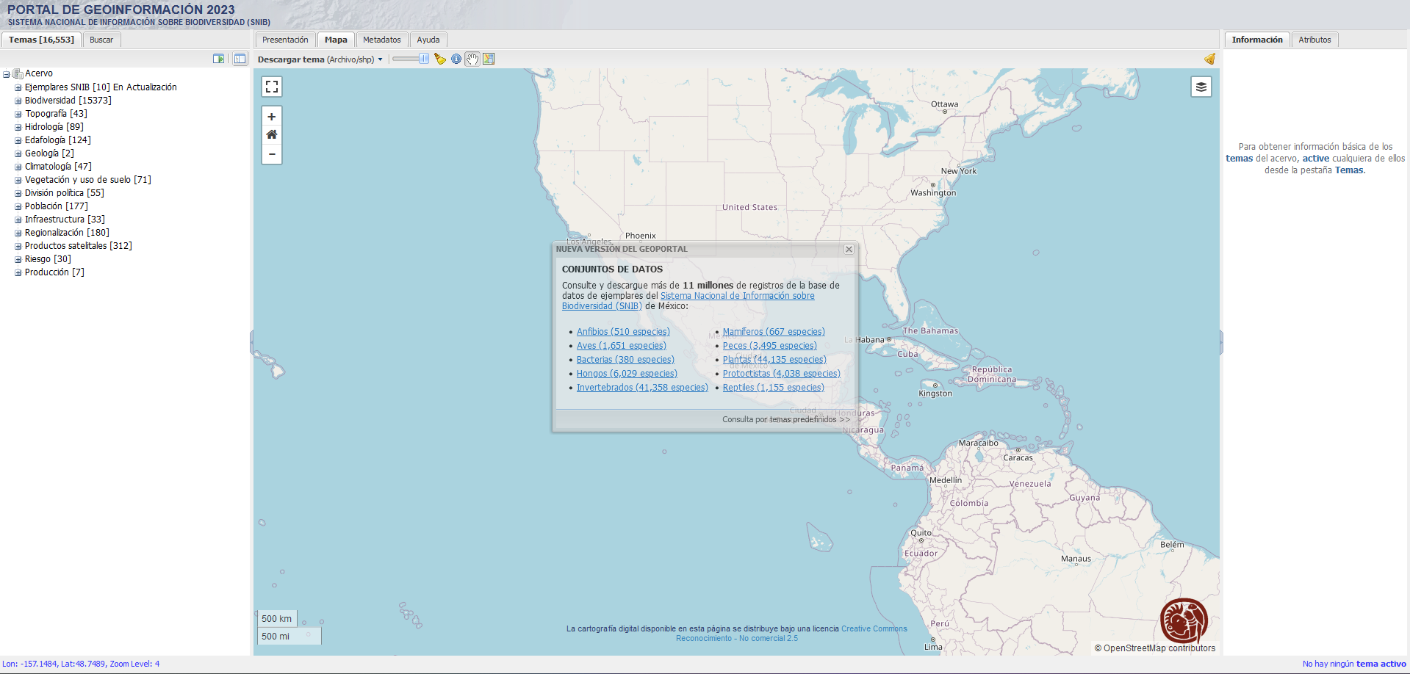
Task: Click the Portal de Geoinformación 2023 title
Action: click(x=121, y=10)
